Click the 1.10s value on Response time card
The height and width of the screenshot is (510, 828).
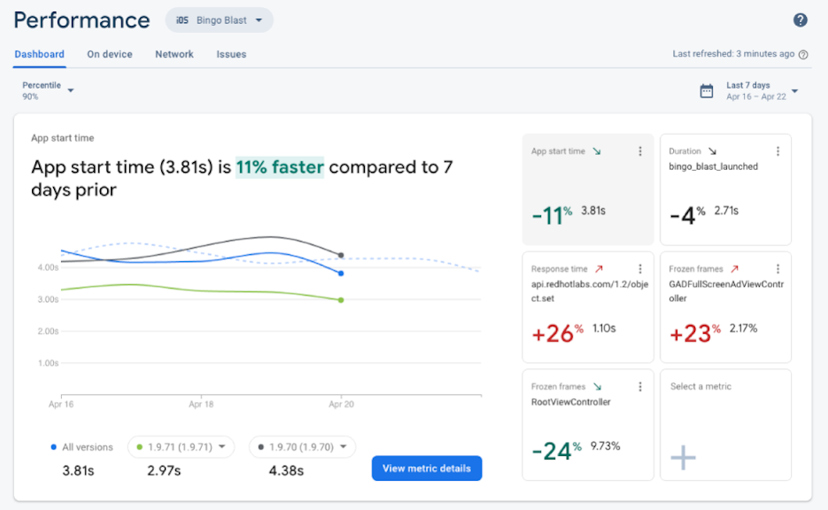click(x=604, y=328)
